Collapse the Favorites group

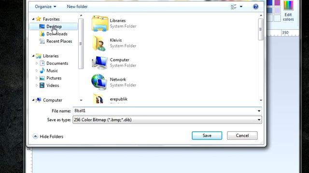point(33,19)
